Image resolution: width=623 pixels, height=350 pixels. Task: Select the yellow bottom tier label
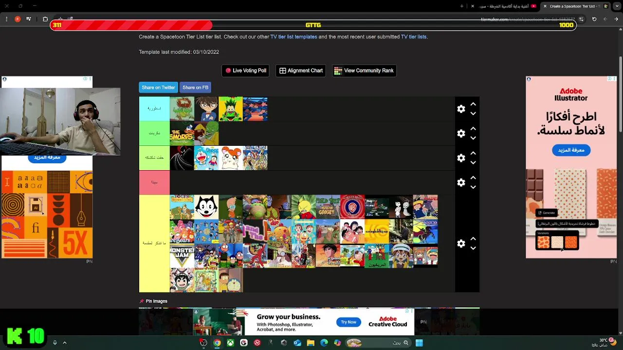(x=154, y=244)
